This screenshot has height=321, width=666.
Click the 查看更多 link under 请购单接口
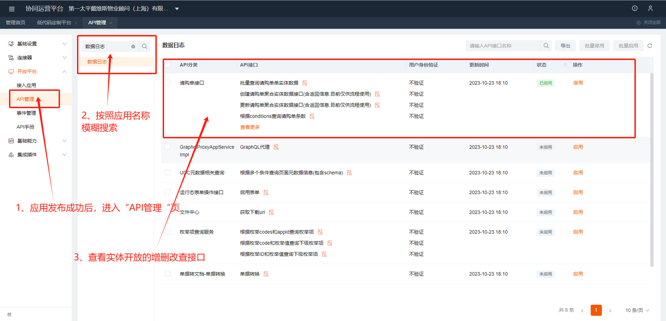tap(250, 127)
